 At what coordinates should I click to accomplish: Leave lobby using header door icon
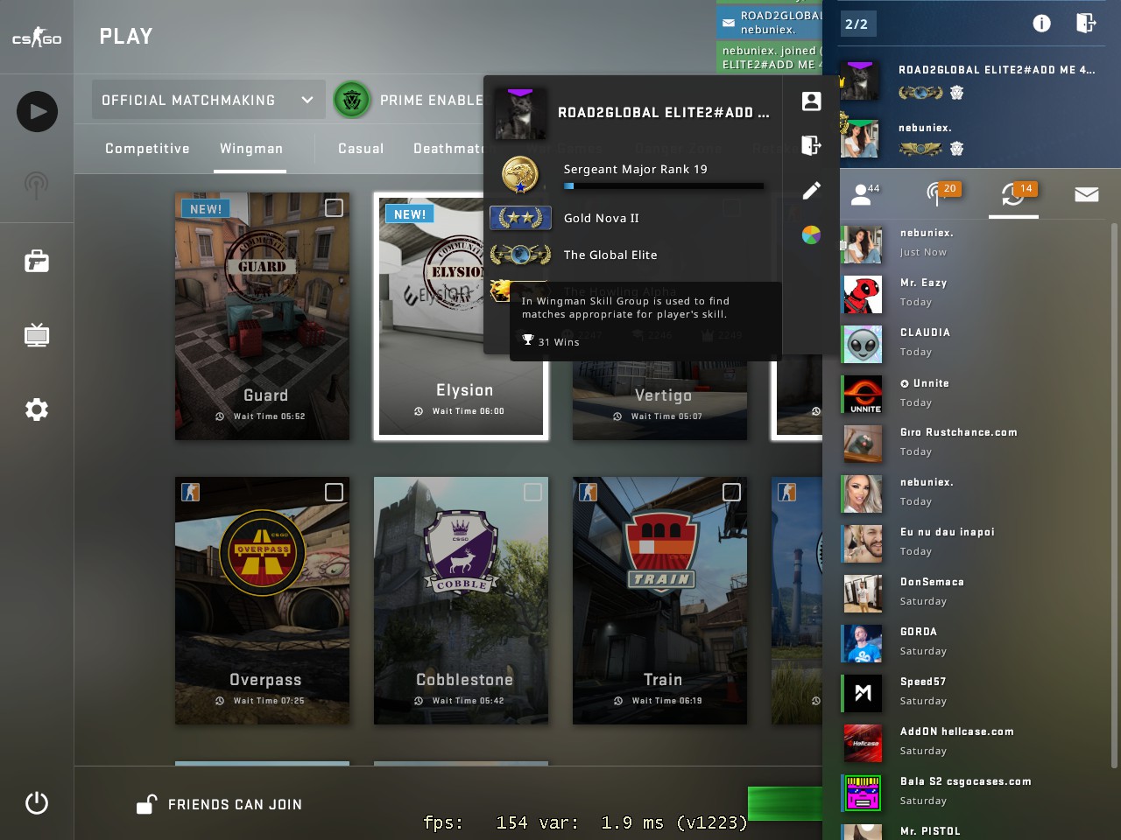pos(1086,23)
